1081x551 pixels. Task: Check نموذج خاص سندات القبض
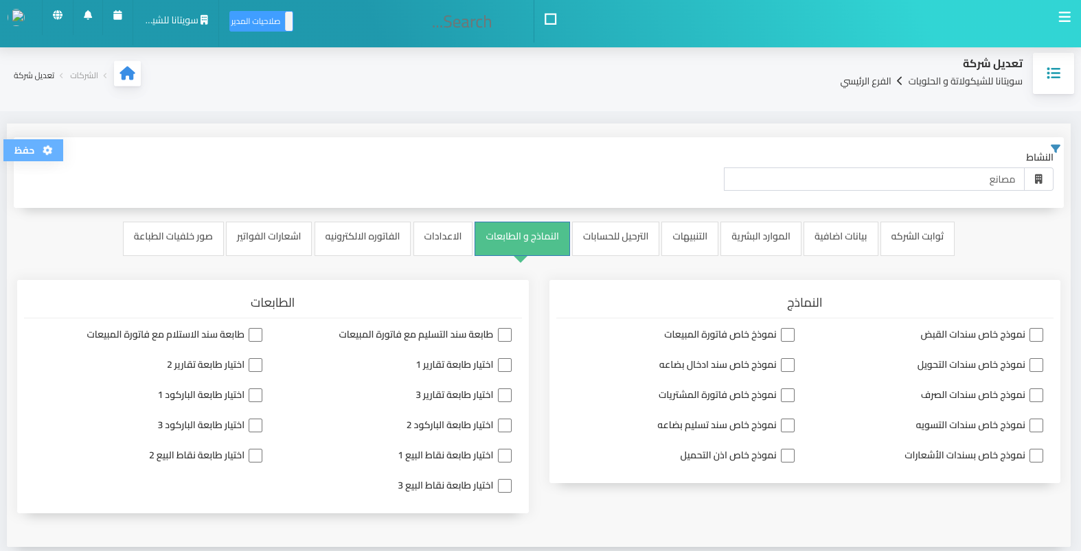(1036, 335)
